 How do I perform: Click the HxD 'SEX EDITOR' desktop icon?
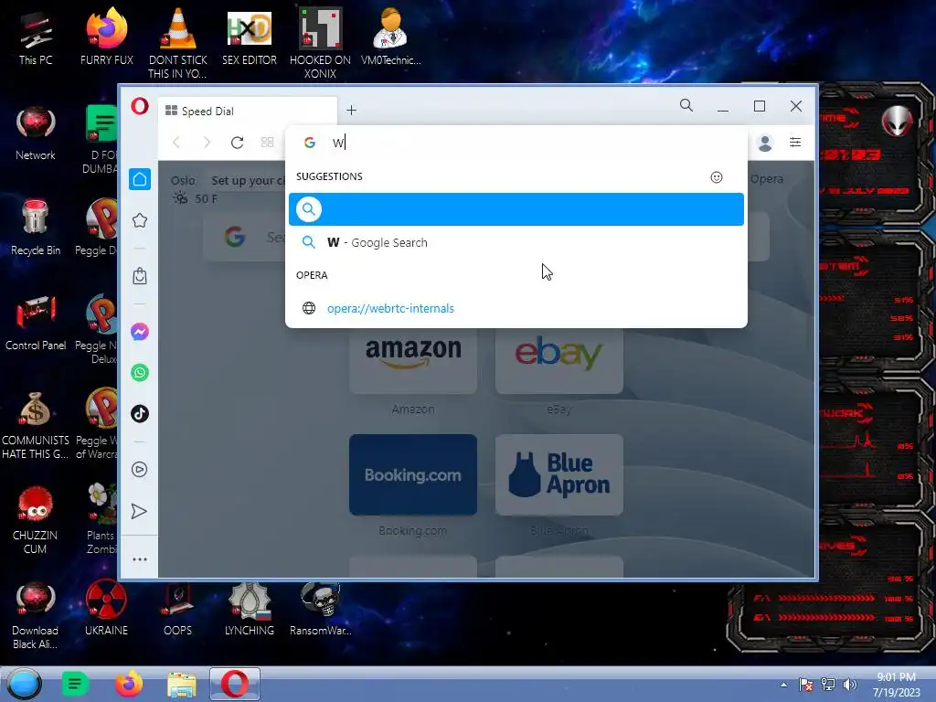click(250, 38)
